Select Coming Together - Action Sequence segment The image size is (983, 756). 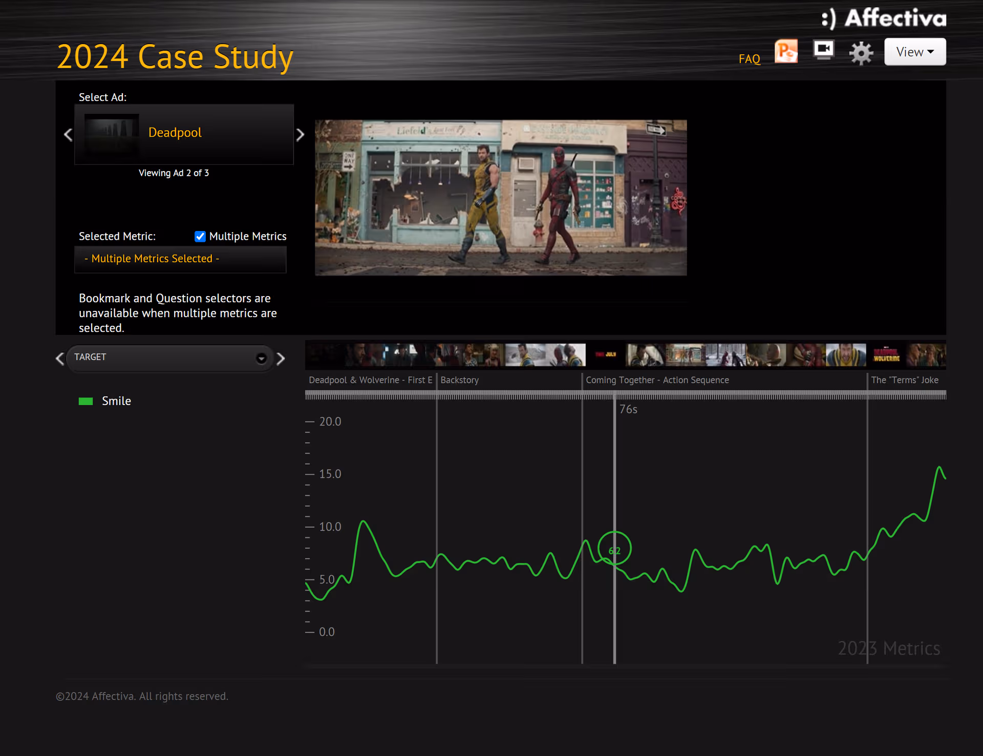tap(657, 380)
